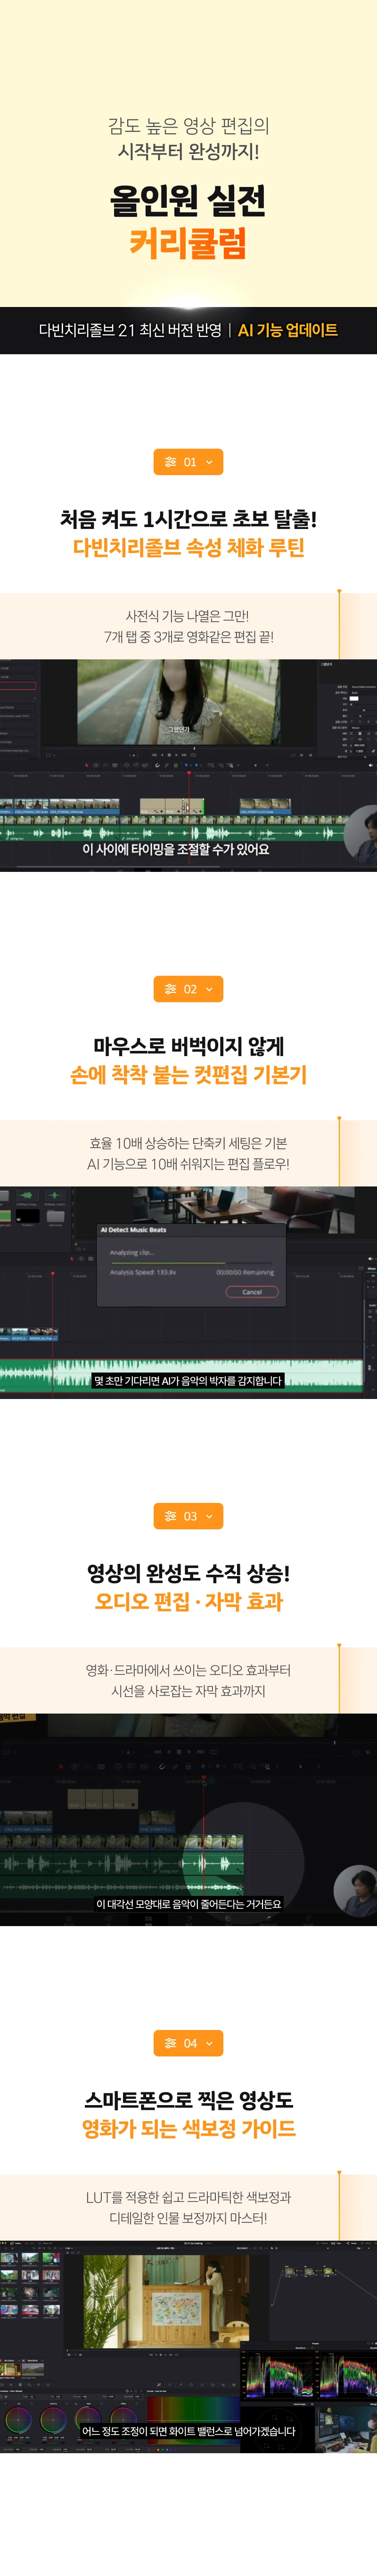The width and height of the screenshot is (377, 2576).
Task: Click the curriculum icon on badge 04
Action: click(171, 2043)
